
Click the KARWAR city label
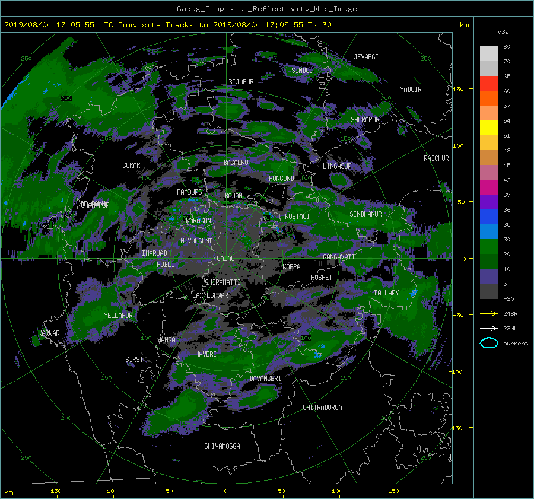[49, 333]
